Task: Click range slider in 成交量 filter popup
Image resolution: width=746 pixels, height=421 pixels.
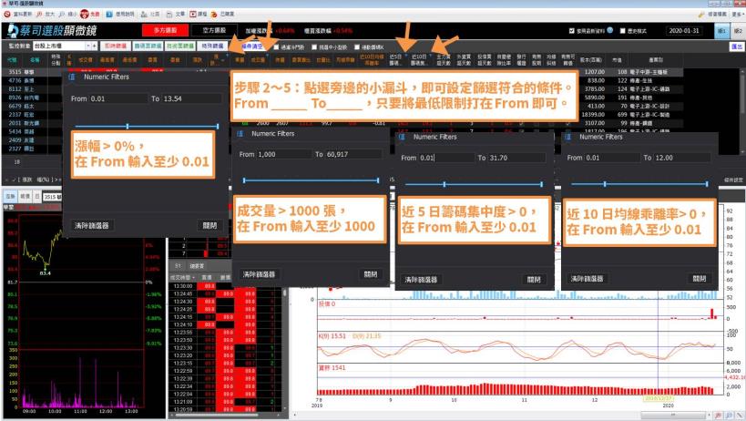Action: tap(311, 180)
